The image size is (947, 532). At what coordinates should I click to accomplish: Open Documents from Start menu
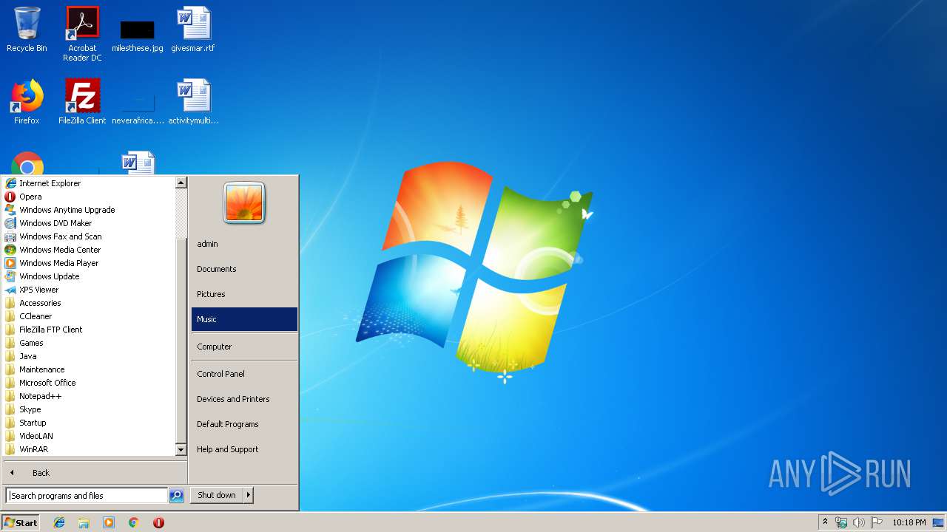[x=244, y=269]
